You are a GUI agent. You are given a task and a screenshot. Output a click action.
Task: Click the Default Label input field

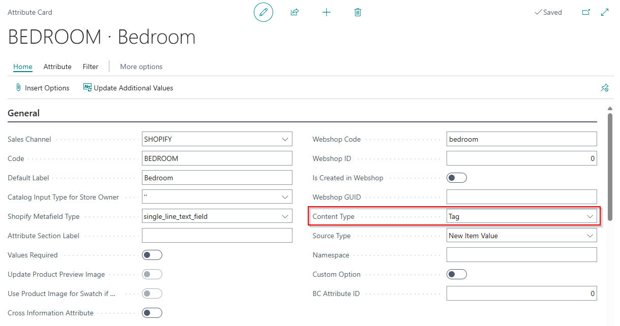click(217, 178)
